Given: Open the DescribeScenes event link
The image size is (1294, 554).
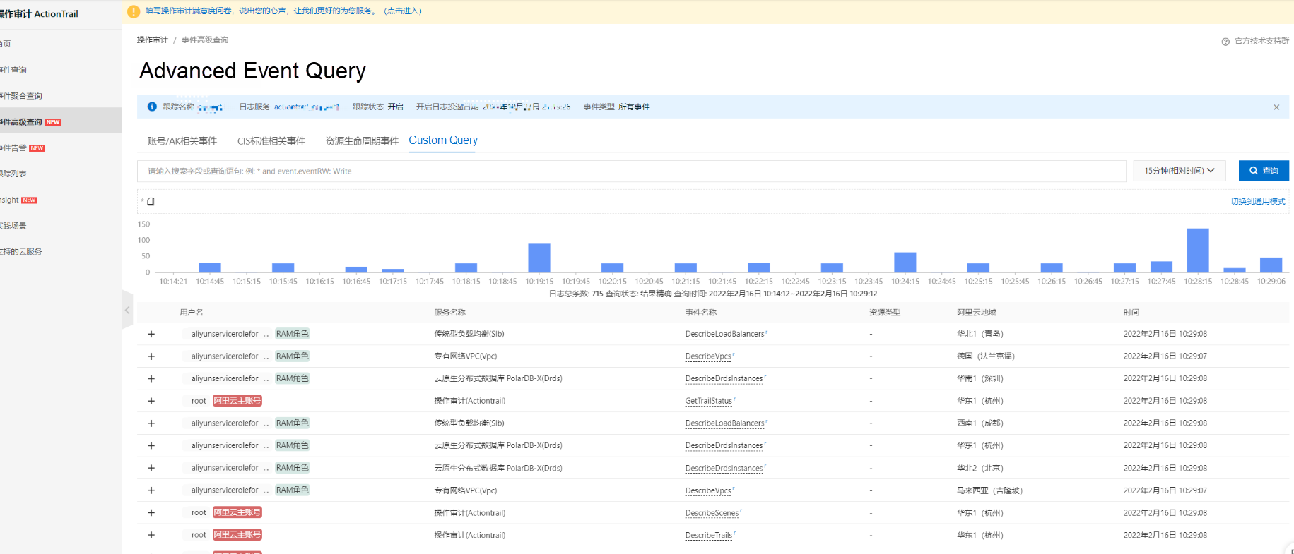Looking at the screenshot, I should (x=712, y=513).
